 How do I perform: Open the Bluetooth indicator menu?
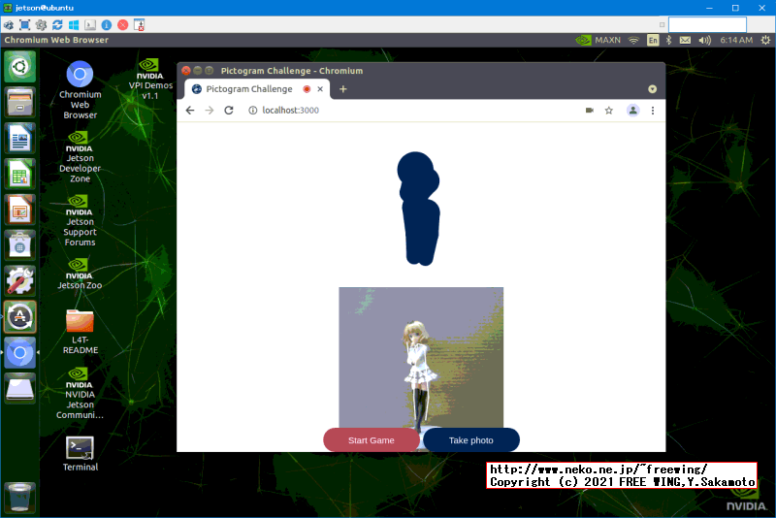click(x=668, y=40)
